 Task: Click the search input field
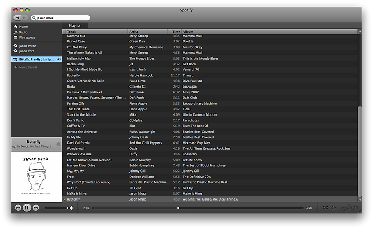[x=61, y=18]
